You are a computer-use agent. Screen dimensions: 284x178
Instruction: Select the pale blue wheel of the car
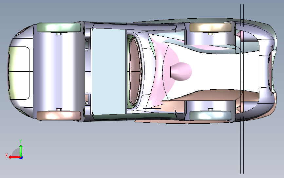210,116
